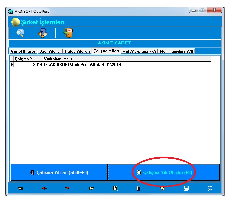
Task: Open Nüfus Bilgileri tab
Action: point(77,51)
